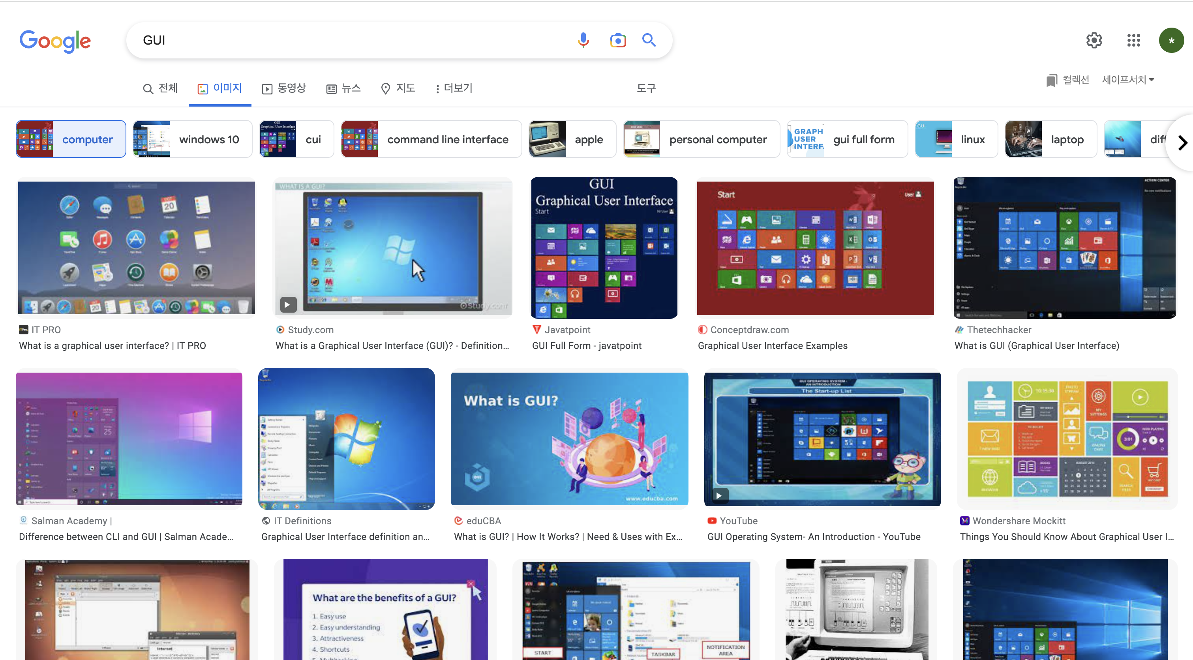1193x660 pixels.
Task: Open the 도구 (Tools) options
Action: coord(646,88)
